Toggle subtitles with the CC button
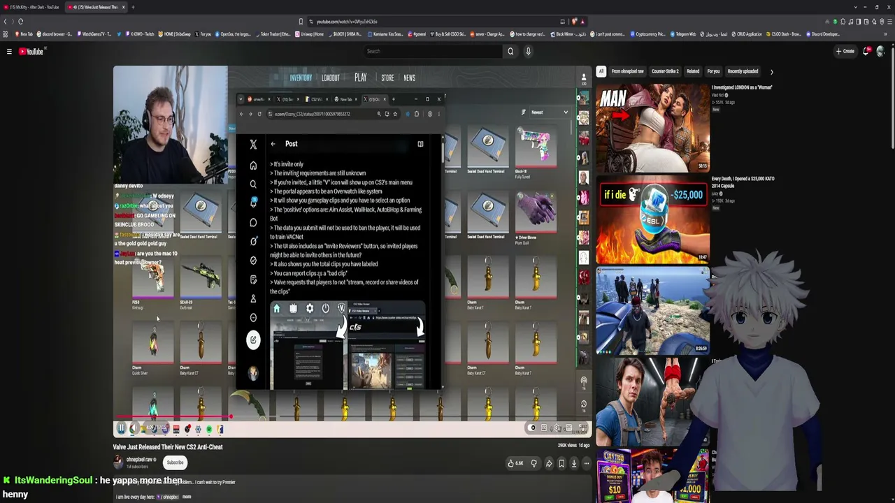The height and width of the screenshot is (503, 895). pyautogui.click(x=545, y=428)
